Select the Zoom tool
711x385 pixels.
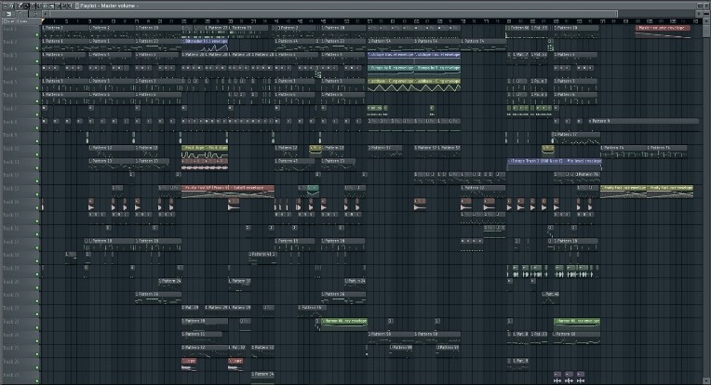point(64,6)
